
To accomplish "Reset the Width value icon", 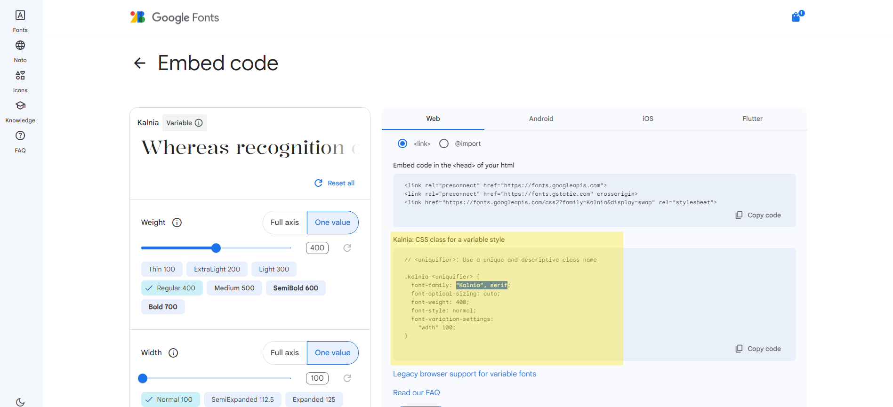I will coord(347,378).
